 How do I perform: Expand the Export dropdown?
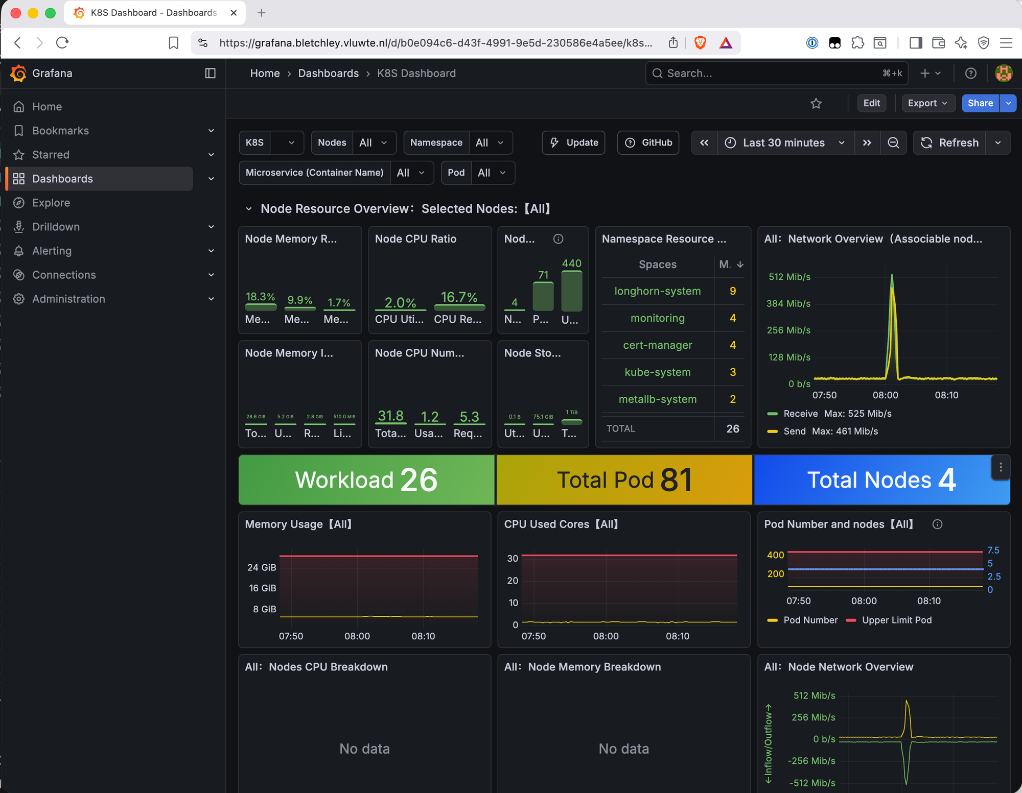(927, 103)
